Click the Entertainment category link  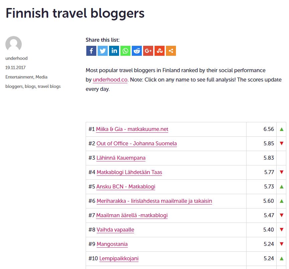pos(19,77)
